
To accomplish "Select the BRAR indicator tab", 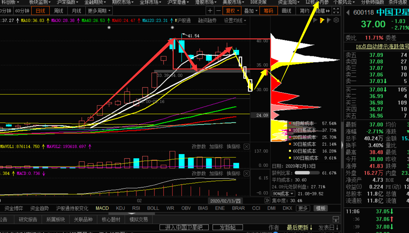I will point(238,208).
